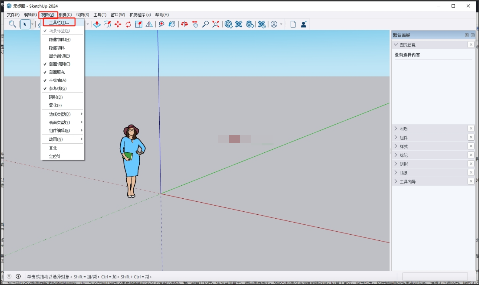The image size is (479, 285).
Task: Activate the Pan hand tool
Action: [195, 24]
